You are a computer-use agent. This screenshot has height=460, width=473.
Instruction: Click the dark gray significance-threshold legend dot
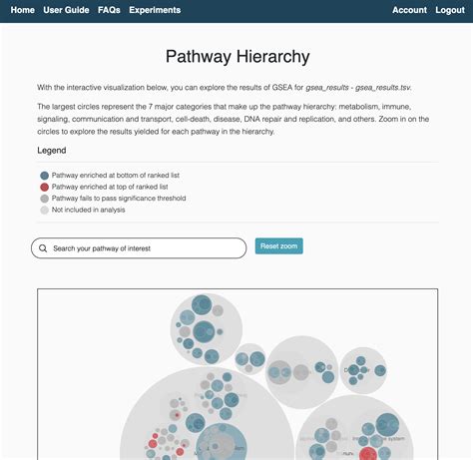[x=44, y=199]
